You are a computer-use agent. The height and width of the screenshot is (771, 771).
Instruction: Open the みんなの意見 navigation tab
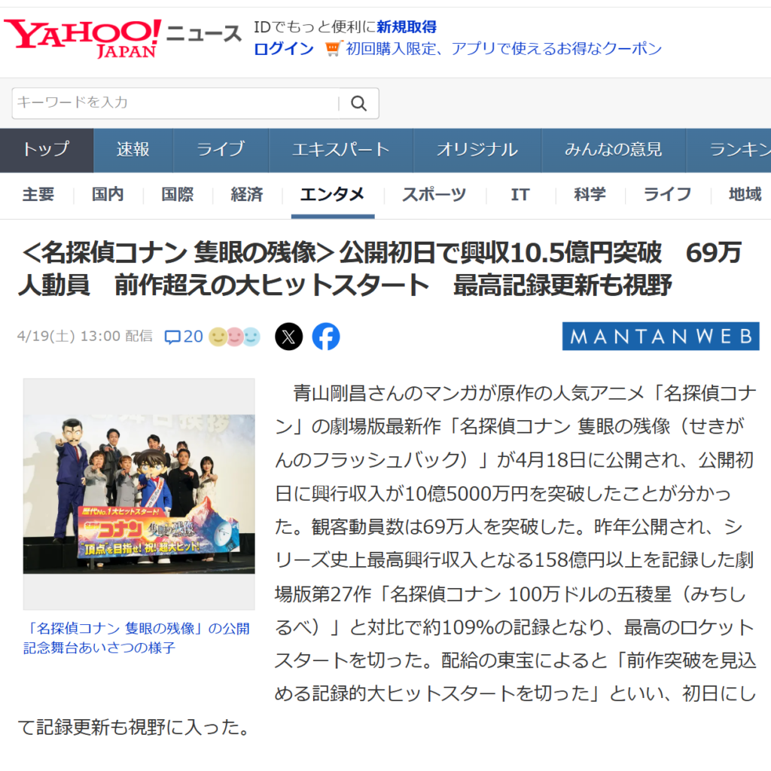(x=613, y=150)
